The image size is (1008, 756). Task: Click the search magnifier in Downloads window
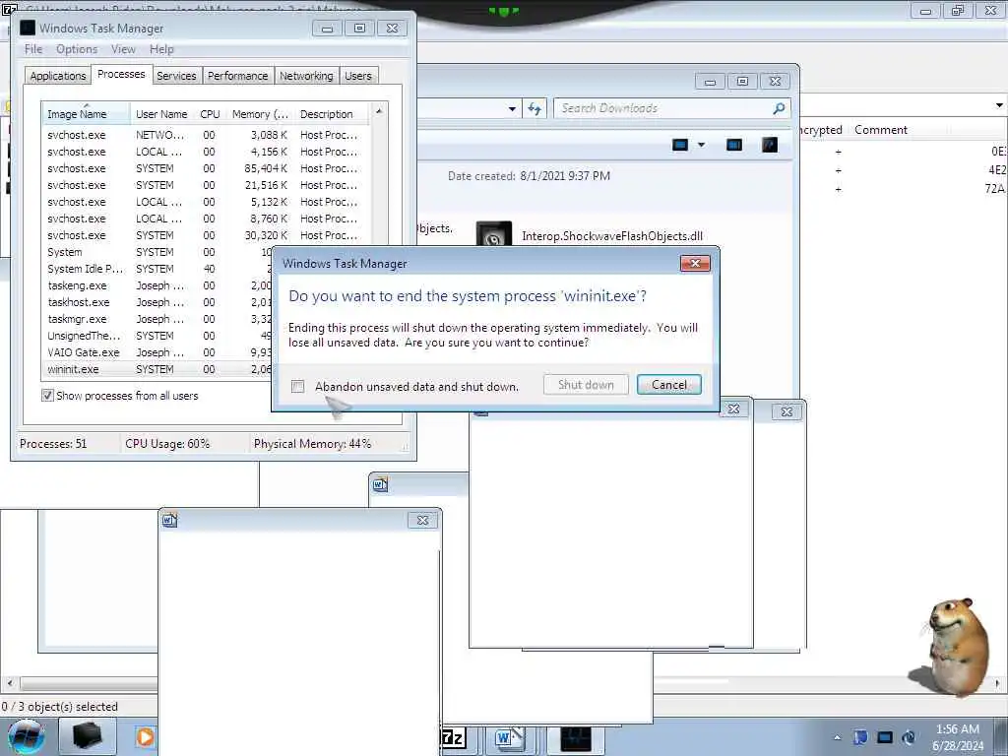click(780, 108)
